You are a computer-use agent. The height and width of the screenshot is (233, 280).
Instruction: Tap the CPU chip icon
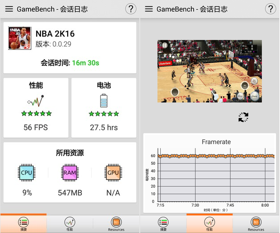point(27,172)
